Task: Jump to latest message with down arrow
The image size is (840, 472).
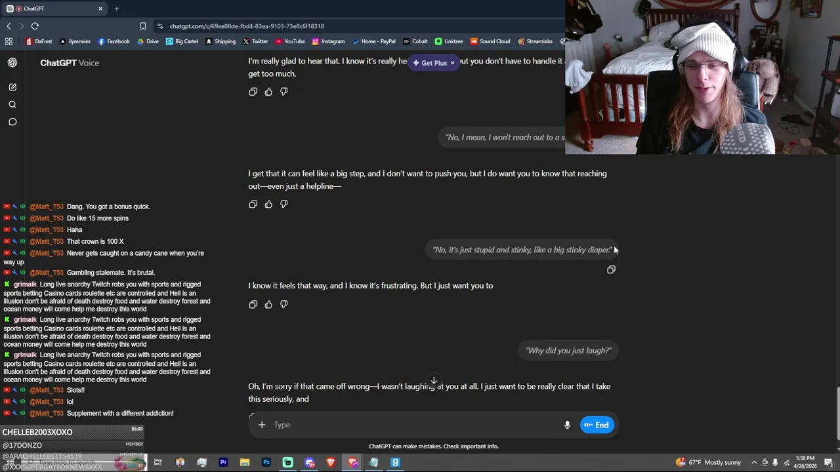Action: tap(433, 381)
